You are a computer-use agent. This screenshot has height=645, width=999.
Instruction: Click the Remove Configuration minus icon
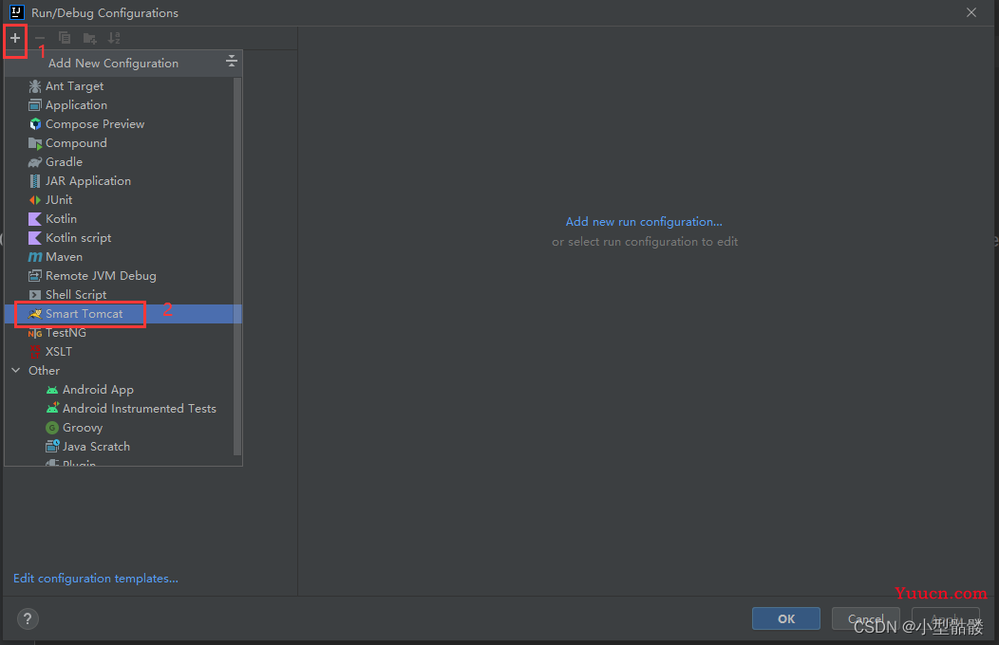click(x=40, y=38)
